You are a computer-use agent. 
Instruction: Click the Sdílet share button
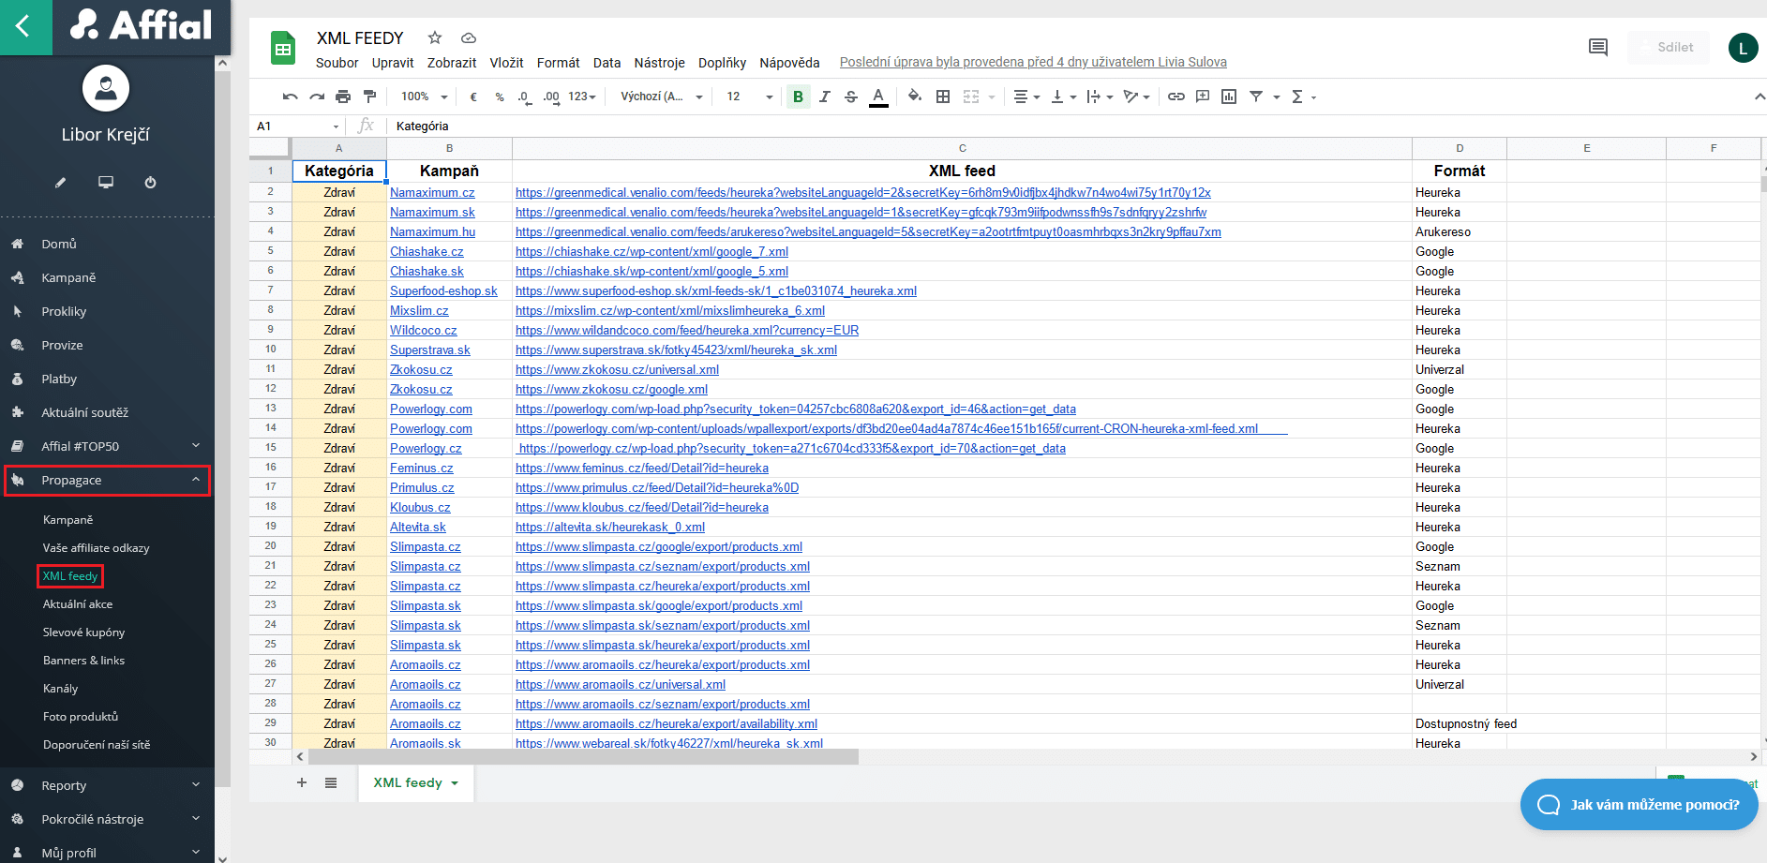coord(1668,47)
